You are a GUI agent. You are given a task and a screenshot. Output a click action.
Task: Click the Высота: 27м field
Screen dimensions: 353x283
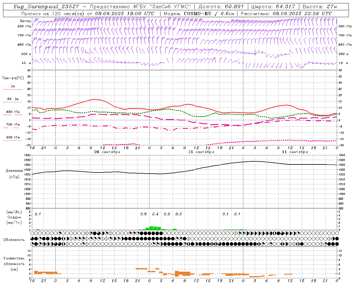(x=320, y=7)
